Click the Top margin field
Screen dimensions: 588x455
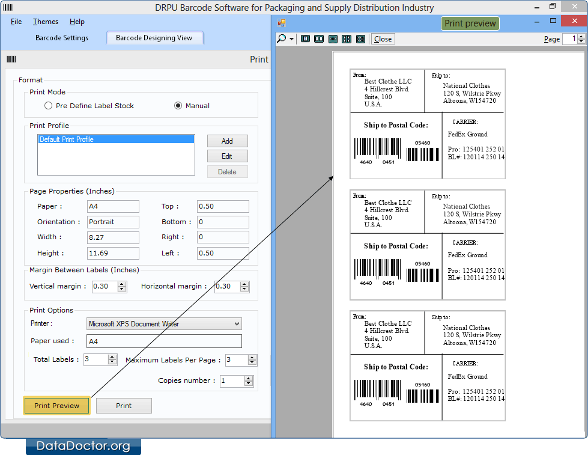pos(223,206)
